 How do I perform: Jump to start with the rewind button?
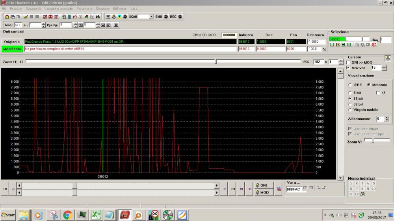tap(5, 189)
